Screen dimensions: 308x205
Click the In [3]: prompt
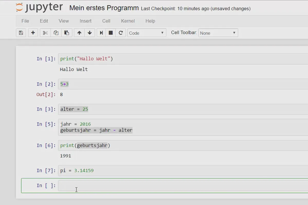46,109
